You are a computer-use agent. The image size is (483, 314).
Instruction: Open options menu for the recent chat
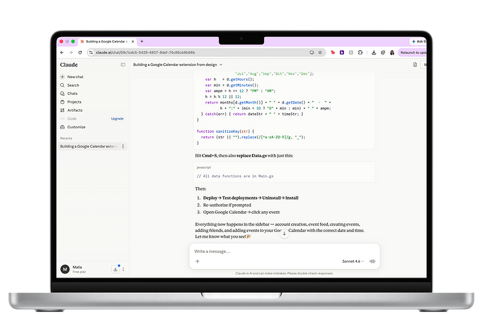click(x=123, y=146)
